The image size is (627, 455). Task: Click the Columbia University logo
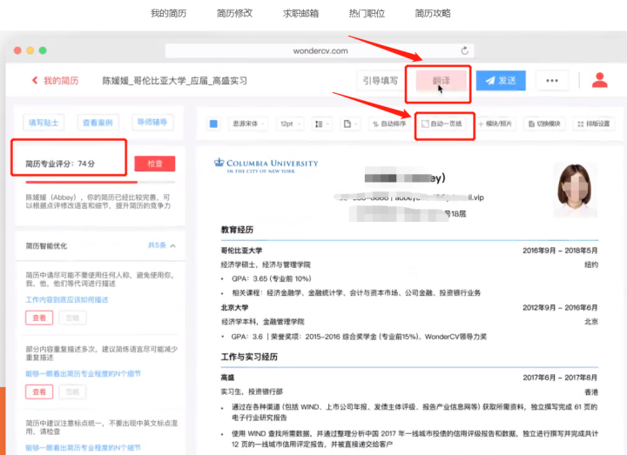[266, 165]
